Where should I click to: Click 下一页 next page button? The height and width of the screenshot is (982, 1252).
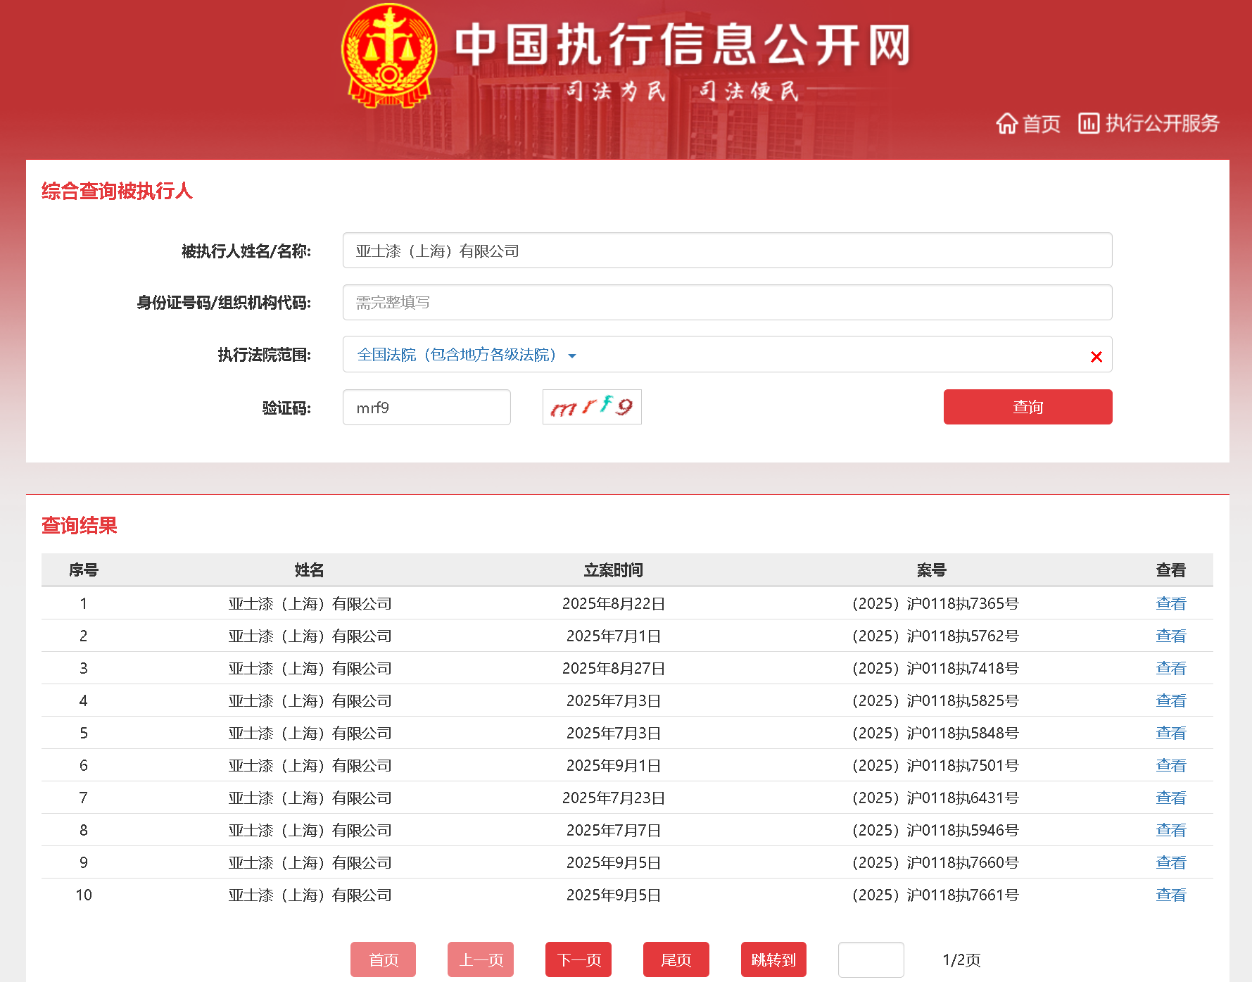pos(578,959)
